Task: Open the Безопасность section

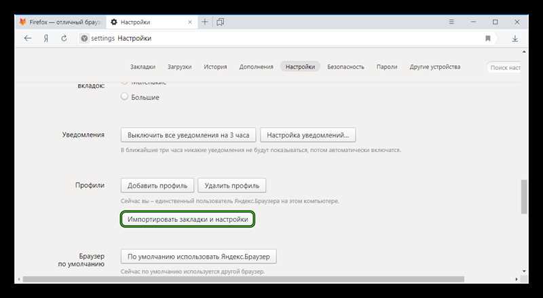Action: (x=345, y=67)
